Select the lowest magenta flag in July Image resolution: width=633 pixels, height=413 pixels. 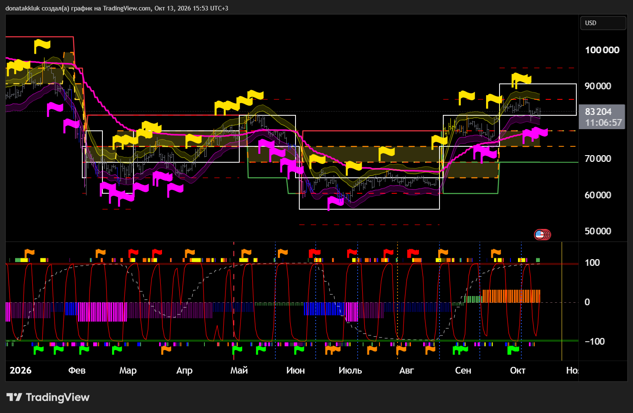click(335, 203)
